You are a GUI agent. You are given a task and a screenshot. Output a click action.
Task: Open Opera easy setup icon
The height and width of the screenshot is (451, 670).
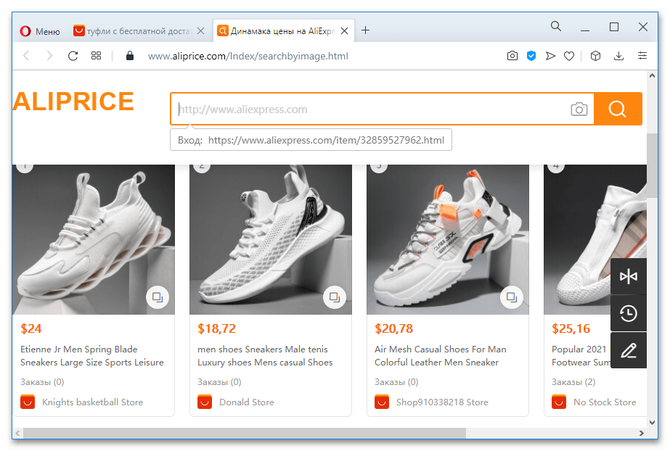[642, 56]
